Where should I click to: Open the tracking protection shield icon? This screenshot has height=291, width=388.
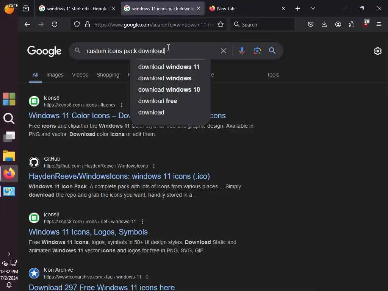77,25
